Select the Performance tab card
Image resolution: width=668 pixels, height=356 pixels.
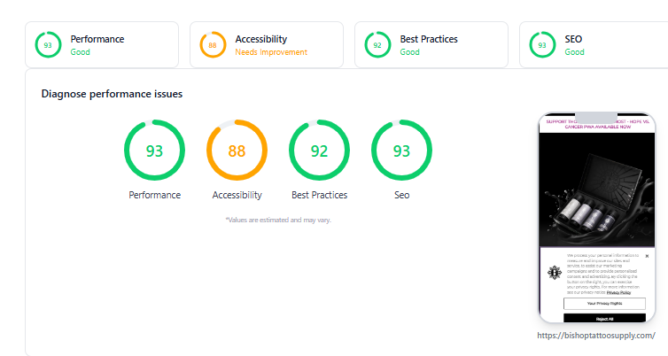(102, 44)
